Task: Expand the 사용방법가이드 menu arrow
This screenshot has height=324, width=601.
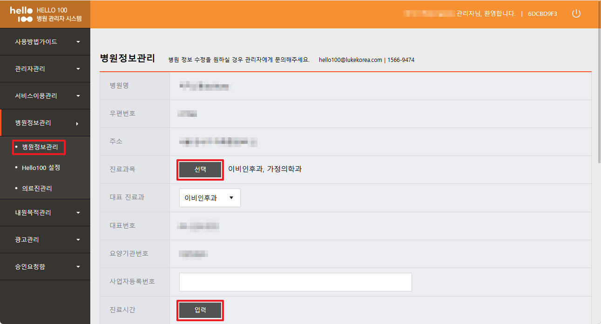Action: [78, 42]
